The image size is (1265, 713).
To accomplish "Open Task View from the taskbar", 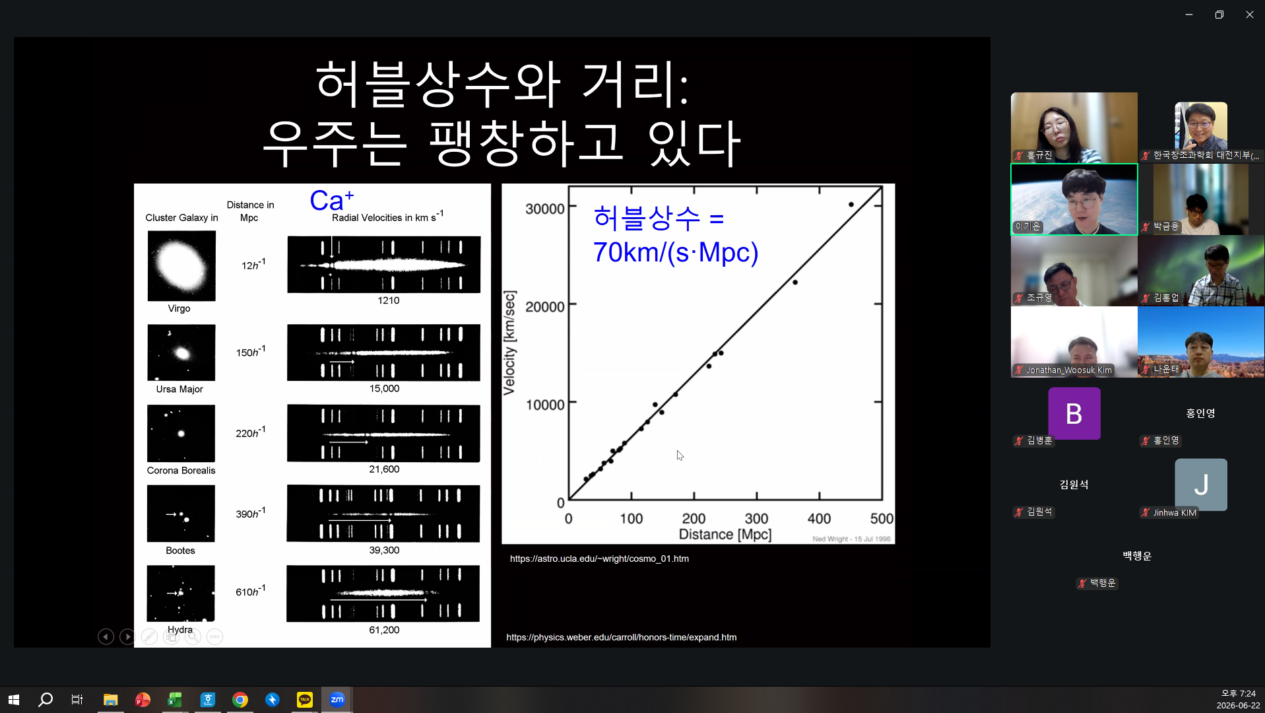I will (77, 699).
